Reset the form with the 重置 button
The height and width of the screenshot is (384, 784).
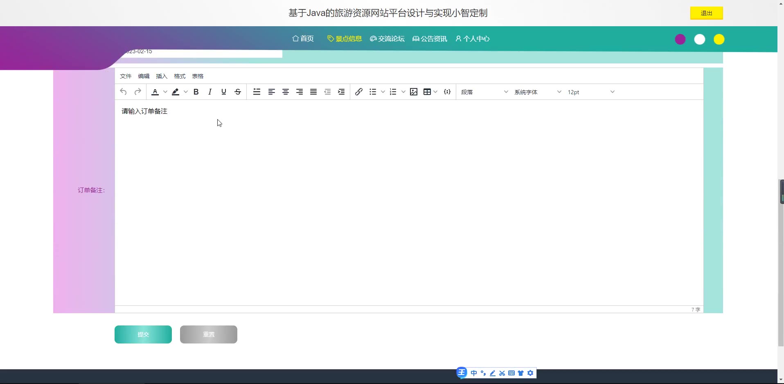[209, 334]
